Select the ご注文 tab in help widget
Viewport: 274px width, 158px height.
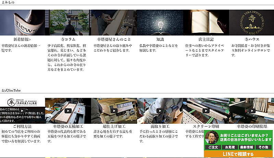tap(212, 147)
